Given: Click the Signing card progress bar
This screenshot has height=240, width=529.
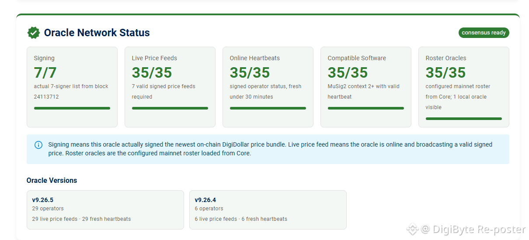Looking at the screenshot, I should point(72,108).
